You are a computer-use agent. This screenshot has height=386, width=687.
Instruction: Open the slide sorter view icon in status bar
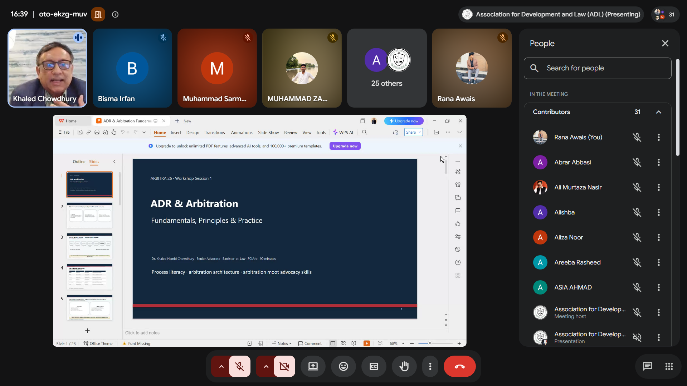[x=343, y=343]
